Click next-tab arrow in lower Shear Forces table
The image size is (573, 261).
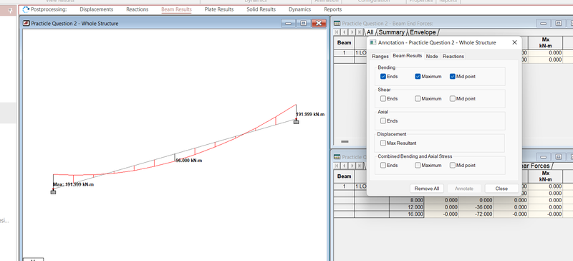(x=351, y=166)
